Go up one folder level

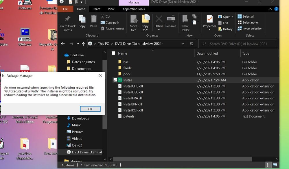84,44
